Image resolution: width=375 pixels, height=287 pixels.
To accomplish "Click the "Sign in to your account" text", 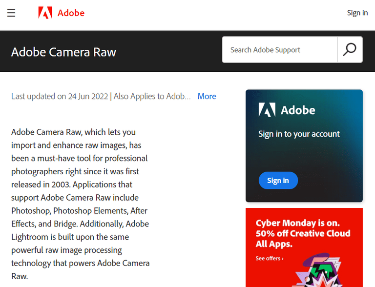I will (299, 134).
